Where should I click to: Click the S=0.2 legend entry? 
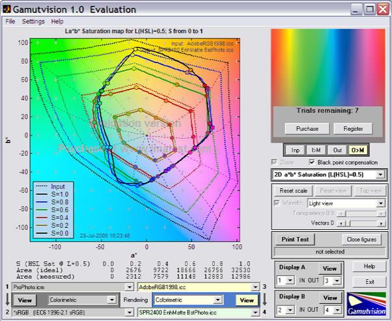52,225
